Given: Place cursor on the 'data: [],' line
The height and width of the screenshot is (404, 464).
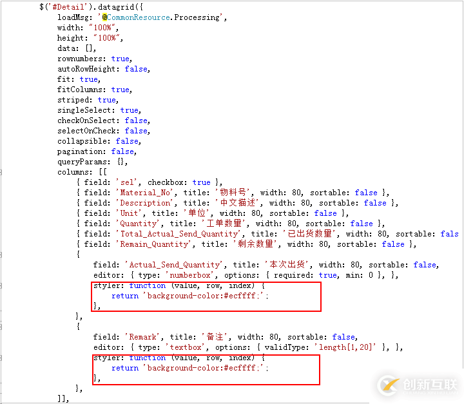Looking at the screenshot, I should 76,48.
